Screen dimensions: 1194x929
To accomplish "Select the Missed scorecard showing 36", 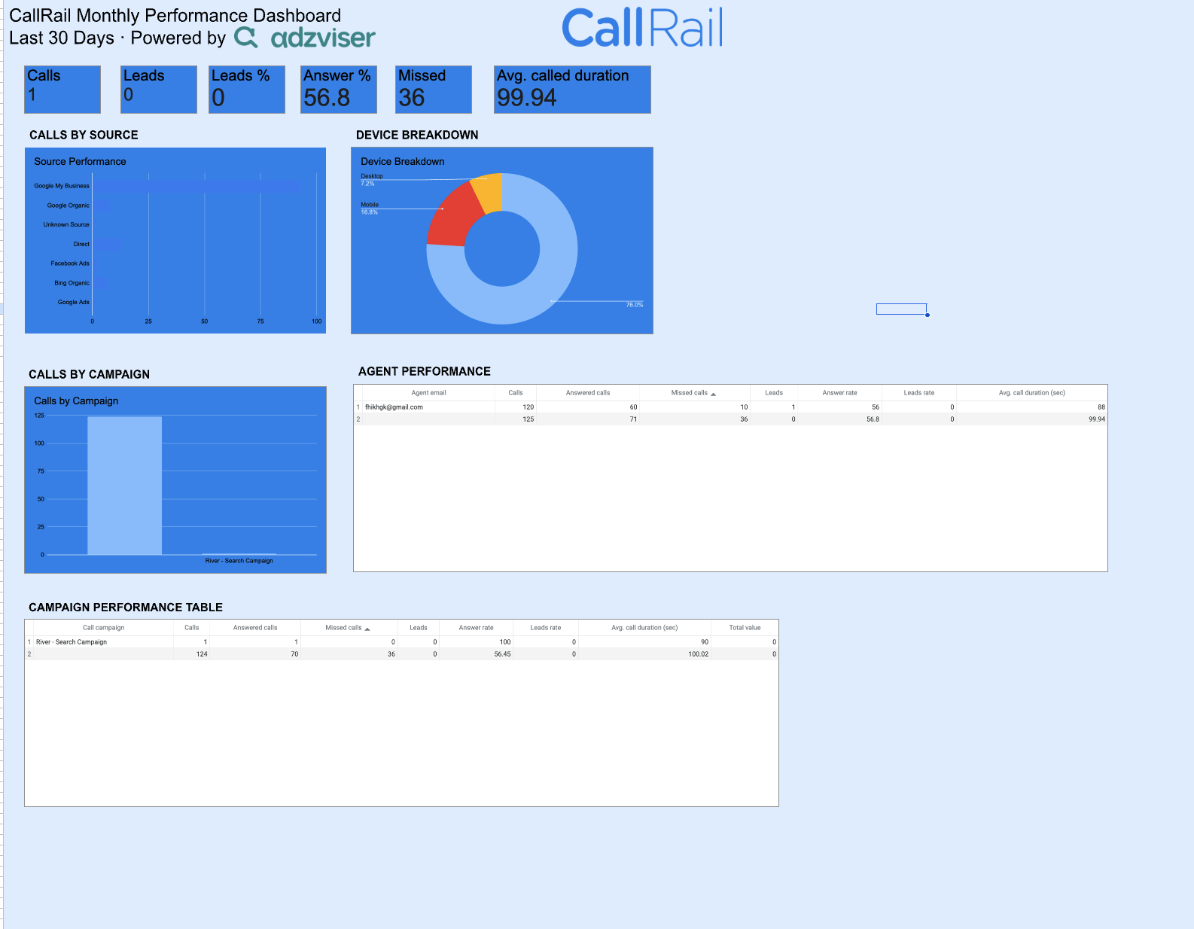I will tap(434, 90).
